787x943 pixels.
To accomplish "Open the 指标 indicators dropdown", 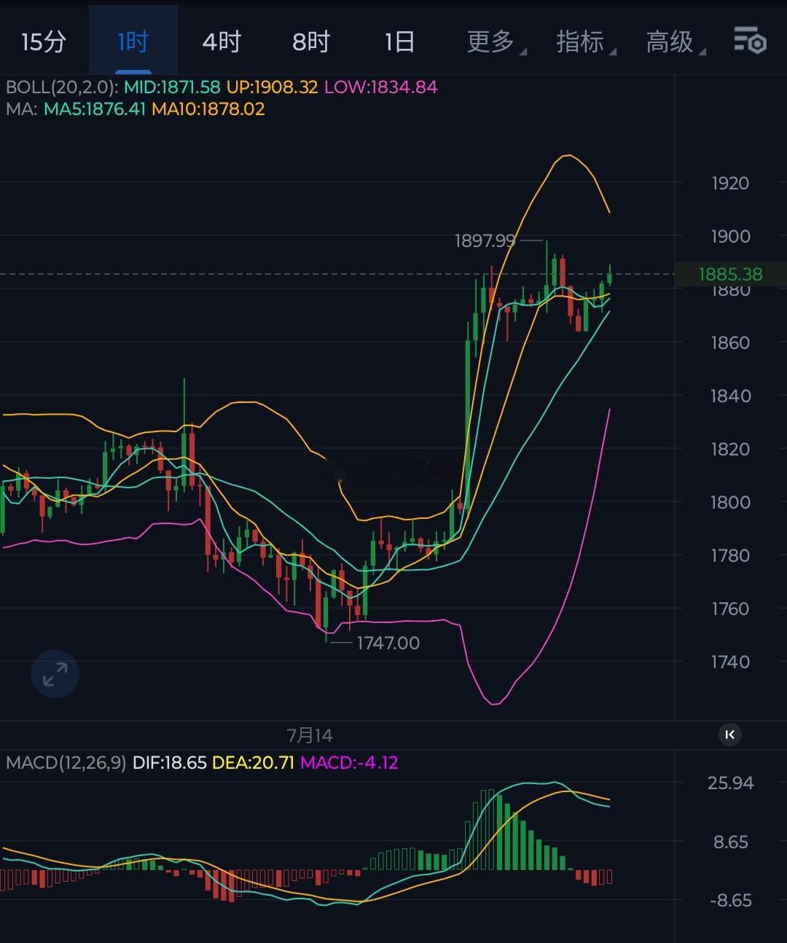I will click(585, 42).
